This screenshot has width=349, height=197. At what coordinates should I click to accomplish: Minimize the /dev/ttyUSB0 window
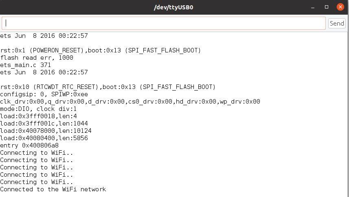(313, 7)
